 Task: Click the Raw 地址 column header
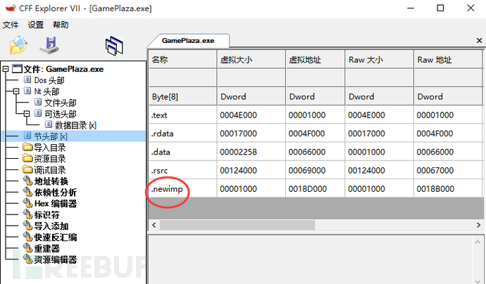pos(447,59)
